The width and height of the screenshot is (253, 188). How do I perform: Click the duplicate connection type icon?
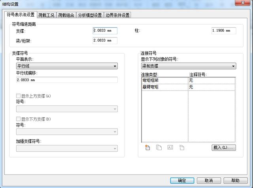(159, 147)
